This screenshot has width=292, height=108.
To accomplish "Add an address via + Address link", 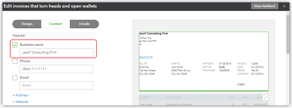I will 20,95.
